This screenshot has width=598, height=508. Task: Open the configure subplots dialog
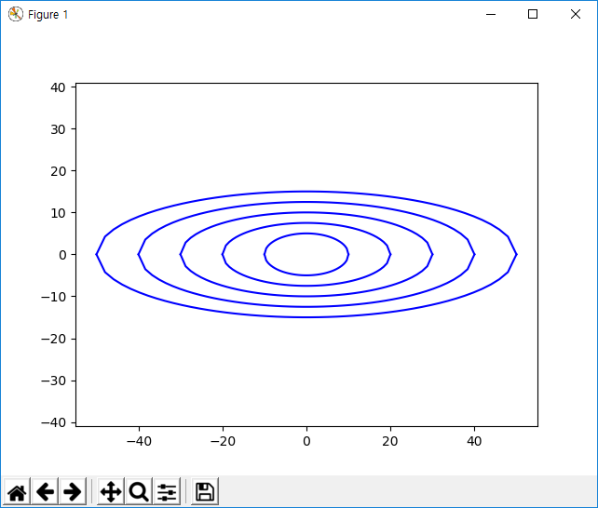pos(167,491)
